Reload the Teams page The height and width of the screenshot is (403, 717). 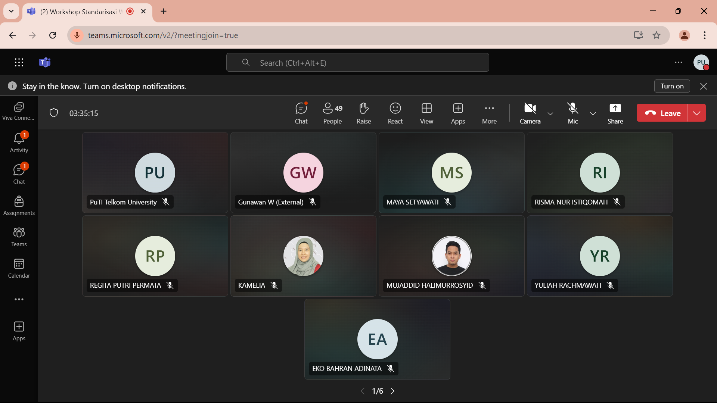click(x=53, y=35)
